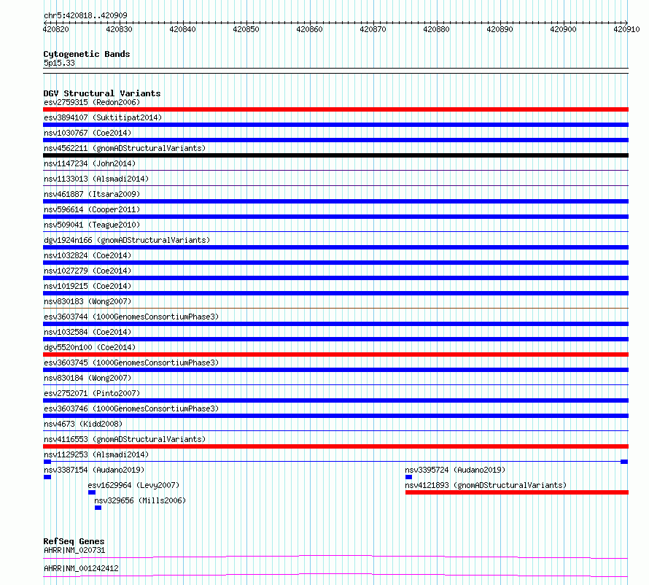Click ruler position 420870

click(373, 29)
